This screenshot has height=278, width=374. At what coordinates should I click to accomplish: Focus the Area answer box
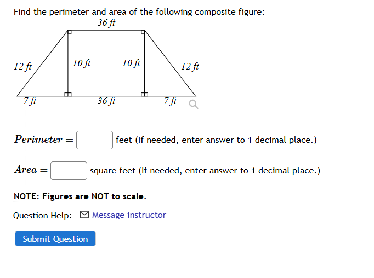[69, 171]
